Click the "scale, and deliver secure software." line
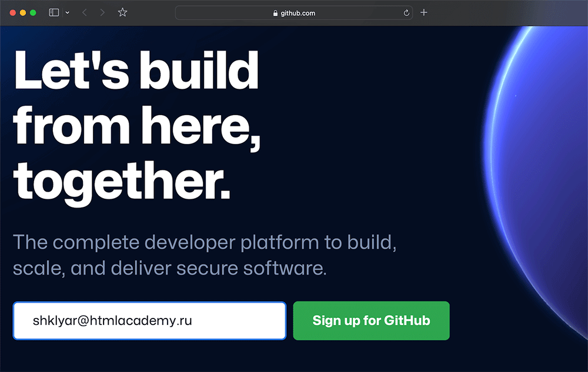The width and height of the screenshot is (588, 372). 169,269
